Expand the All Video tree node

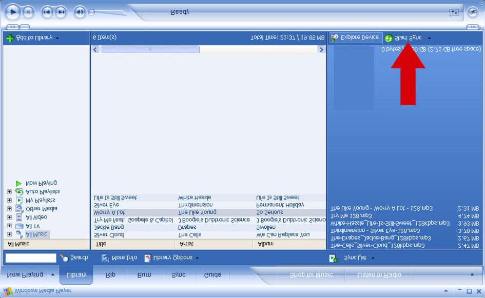point(9,217)
